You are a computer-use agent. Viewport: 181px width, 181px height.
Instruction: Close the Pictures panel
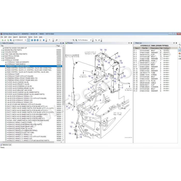(131, 43)
